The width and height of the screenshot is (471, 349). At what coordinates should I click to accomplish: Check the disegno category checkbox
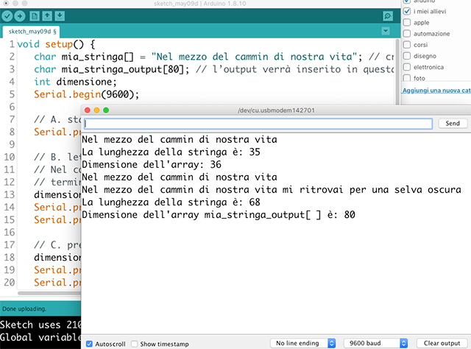tap(407, 56)
